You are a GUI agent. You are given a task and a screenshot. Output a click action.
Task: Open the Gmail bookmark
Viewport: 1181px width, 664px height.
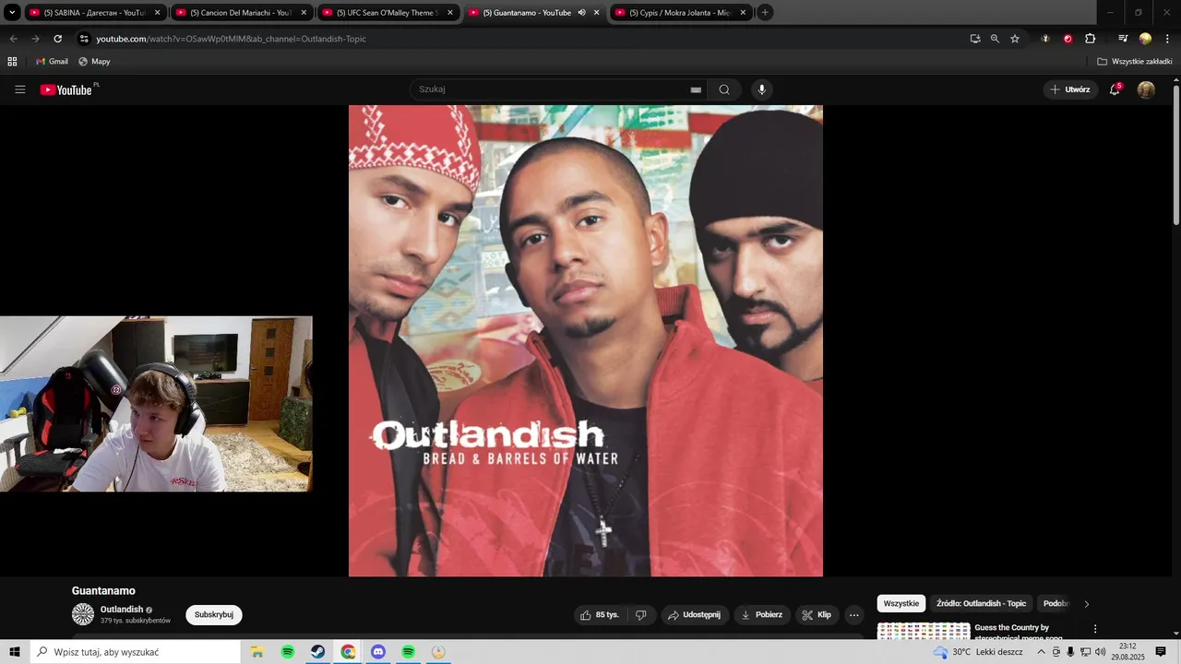pyautogui.click(x=52, y=62)
